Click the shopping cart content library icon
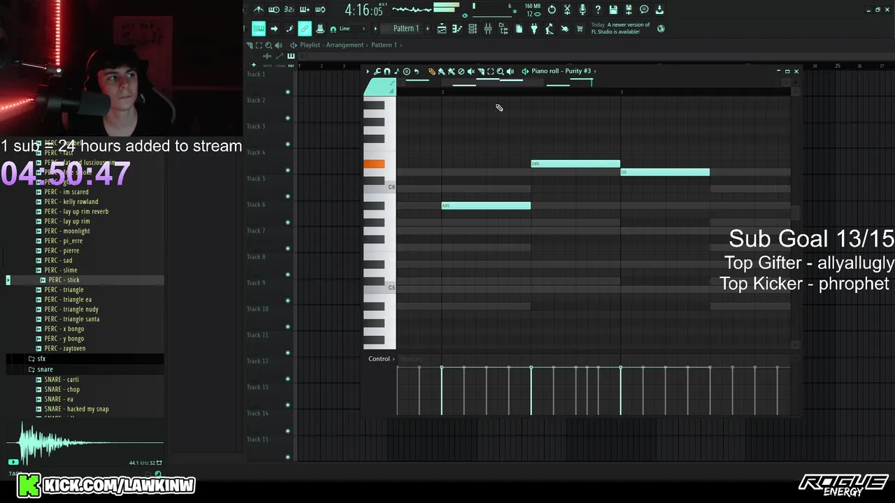This screenshot has height=503, width=895. point(580,29)
